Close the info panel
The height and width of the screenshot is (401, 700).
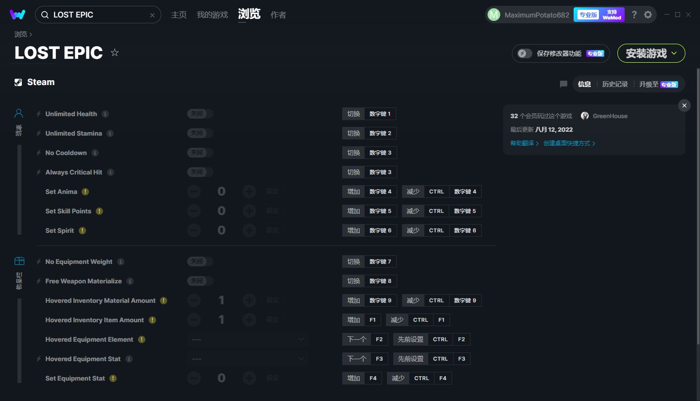(684, 105)
